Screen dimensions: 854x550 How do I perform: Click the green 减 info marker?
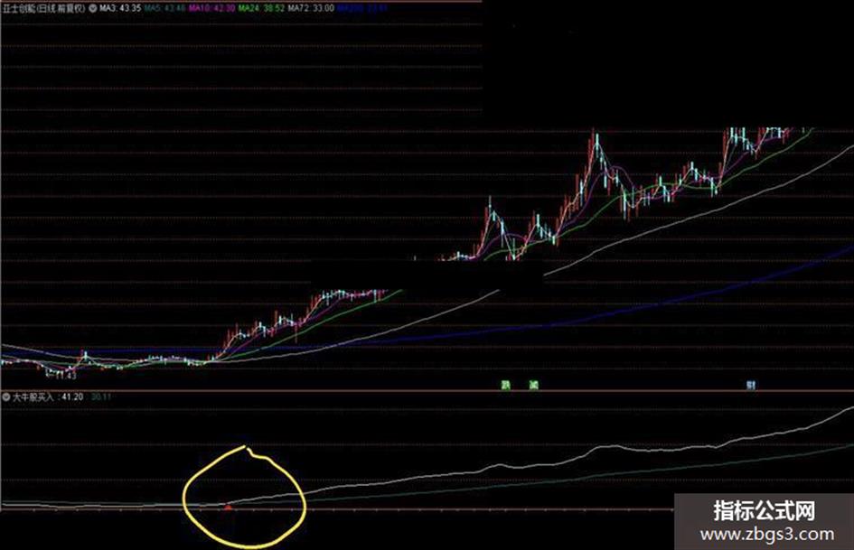click(534, 386)
